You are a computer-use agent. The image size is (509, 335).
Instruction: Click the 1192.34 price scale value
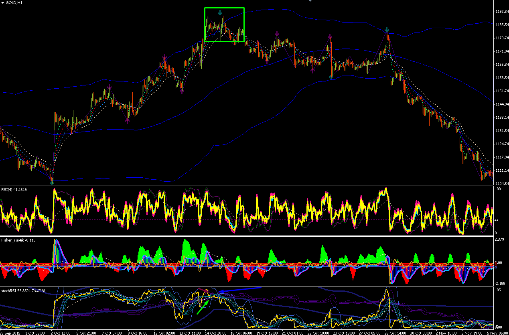[502, 12]
